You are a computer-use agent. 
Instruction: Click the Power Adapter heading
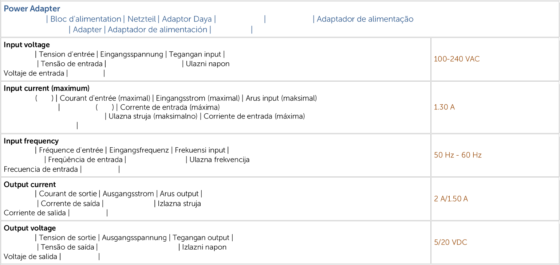click(32, 9)
